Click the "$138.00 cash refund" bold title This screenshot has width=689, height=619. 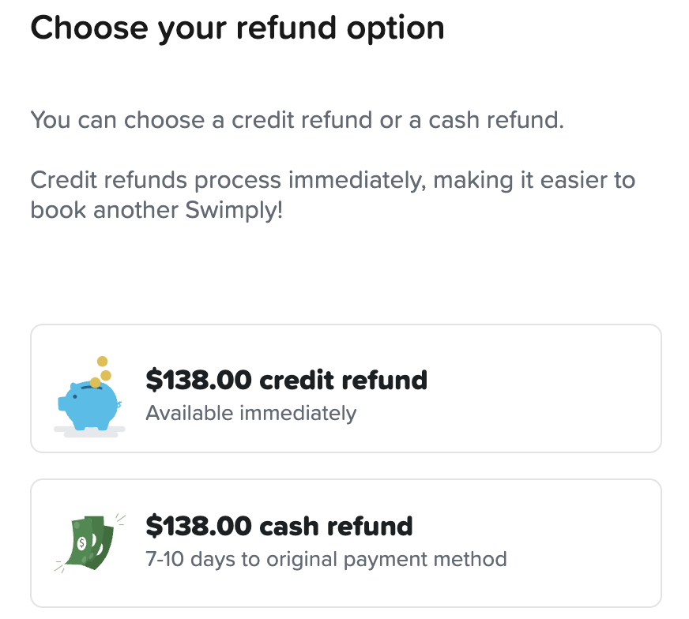pyautogui.click(x=280, y=526)
